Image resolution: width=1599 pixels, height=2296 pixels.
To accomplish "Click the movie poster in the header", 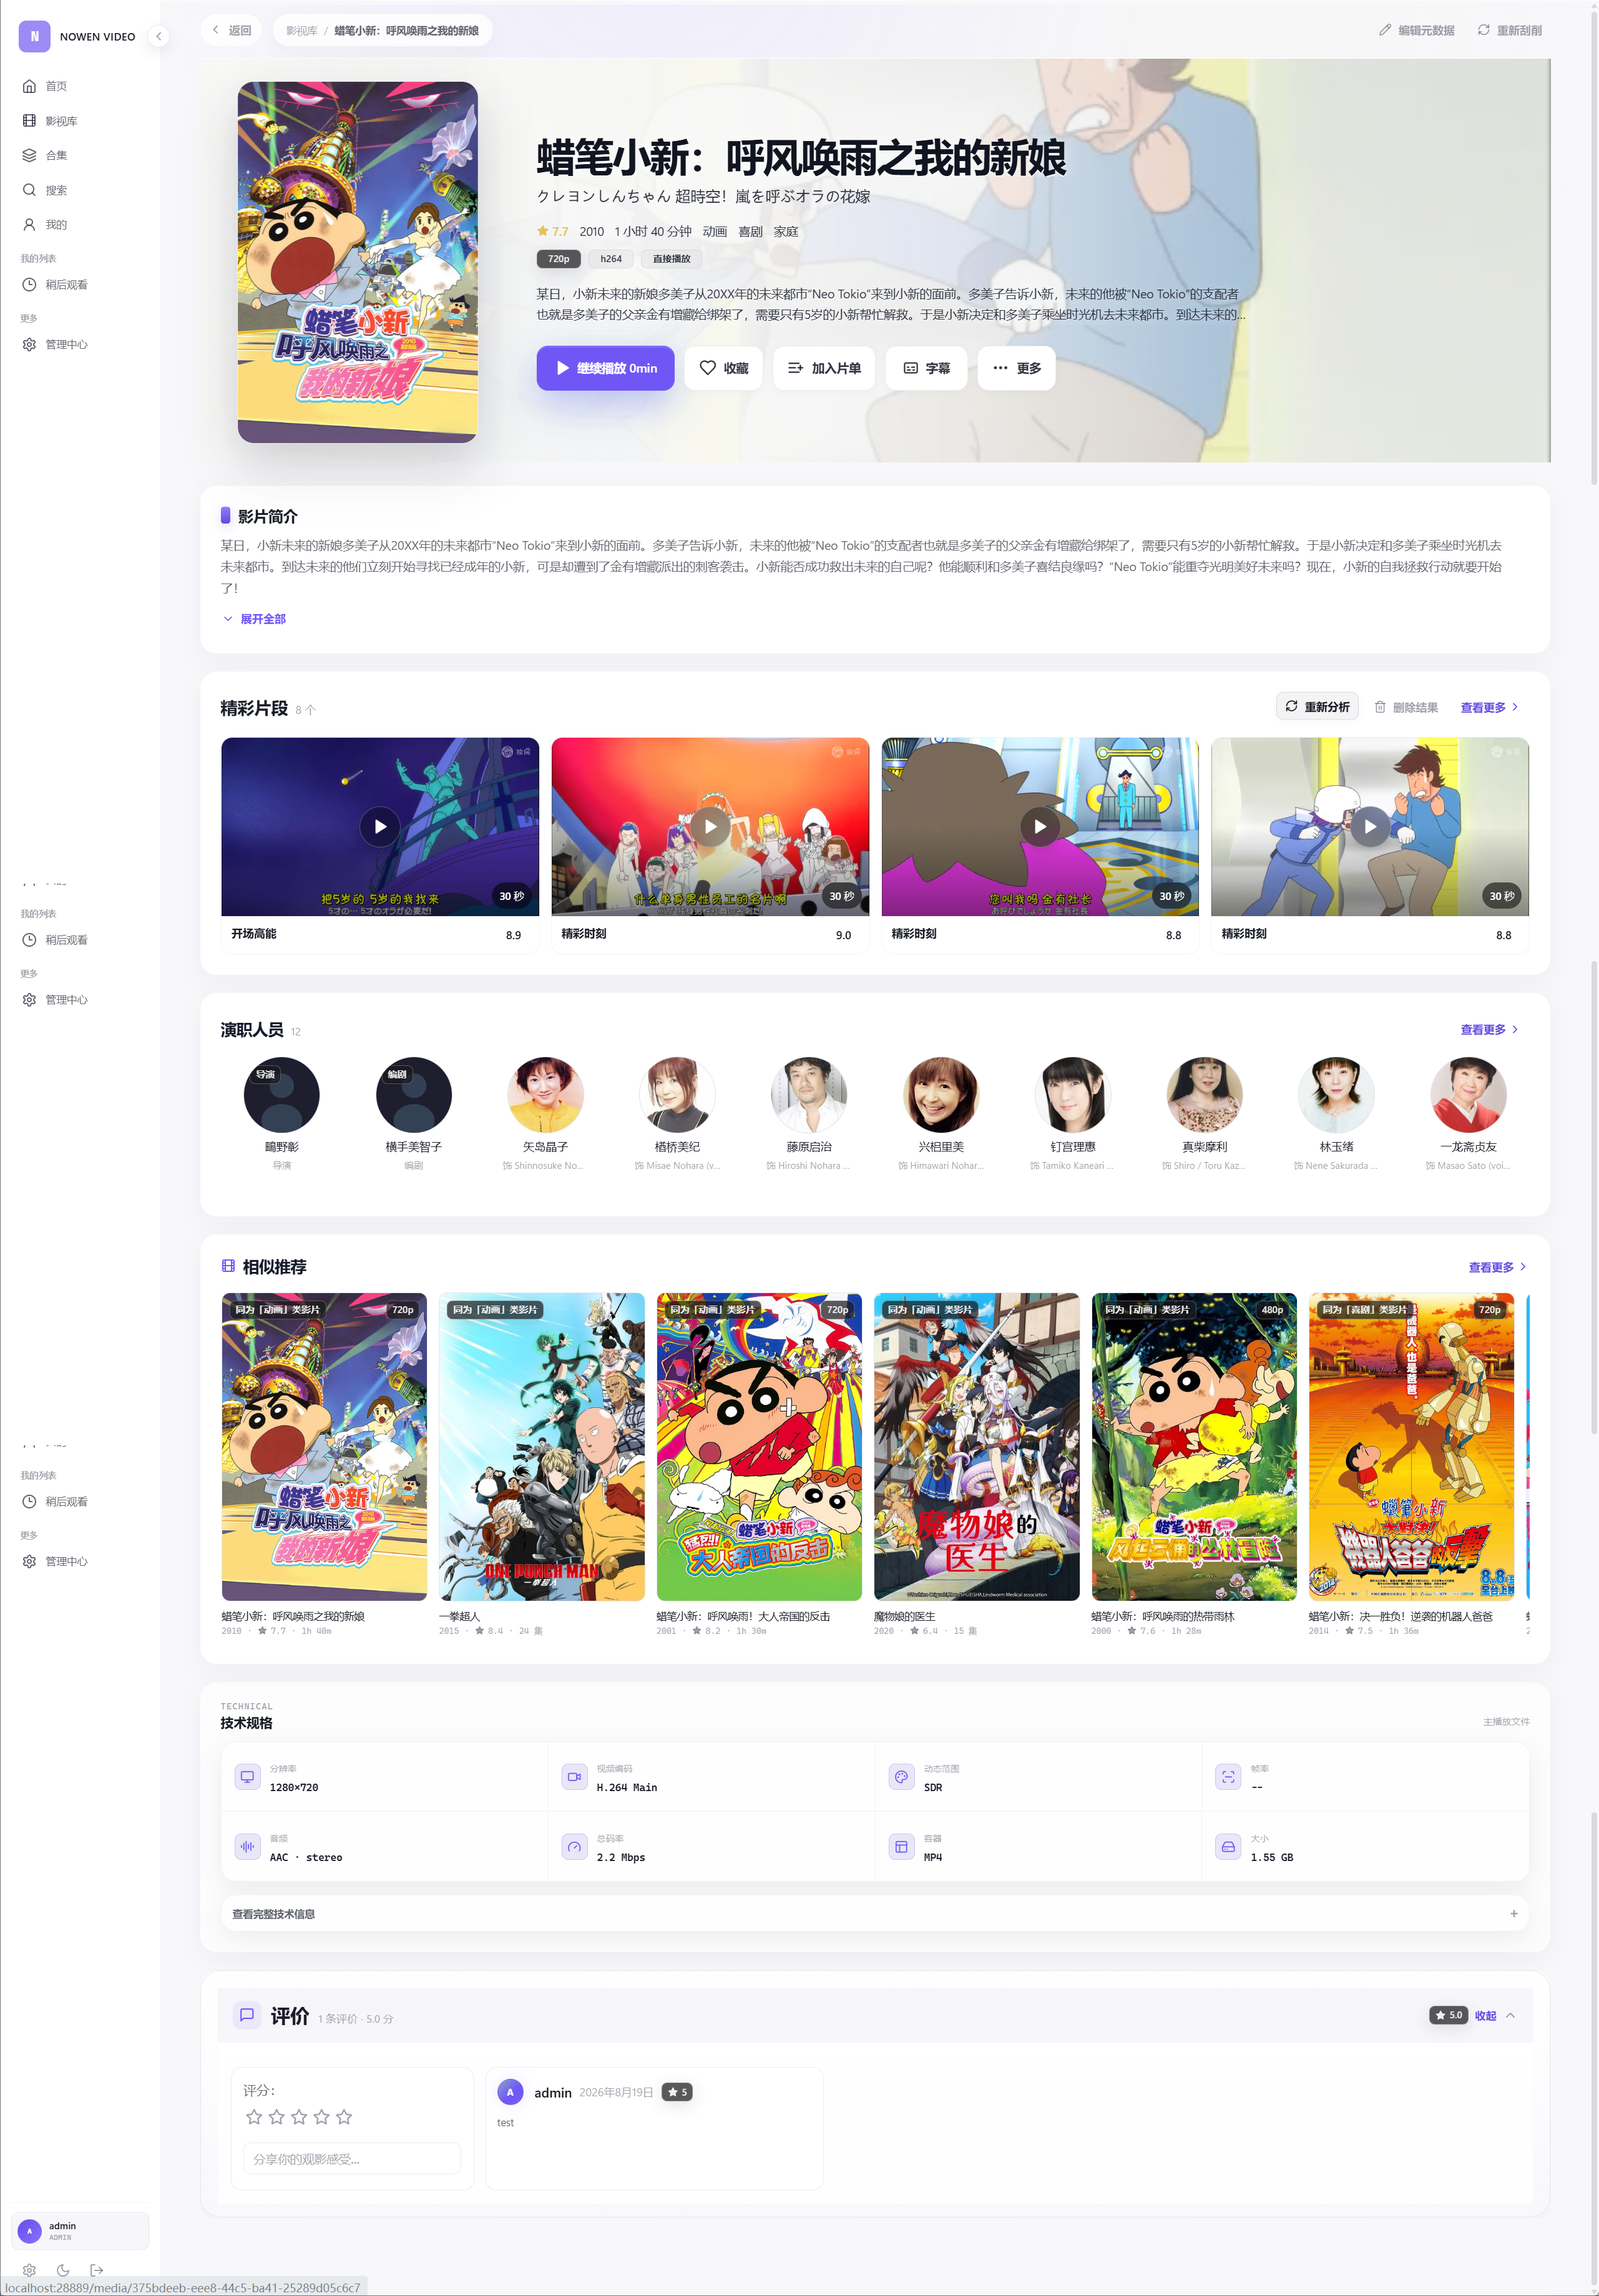I will 357,262.
